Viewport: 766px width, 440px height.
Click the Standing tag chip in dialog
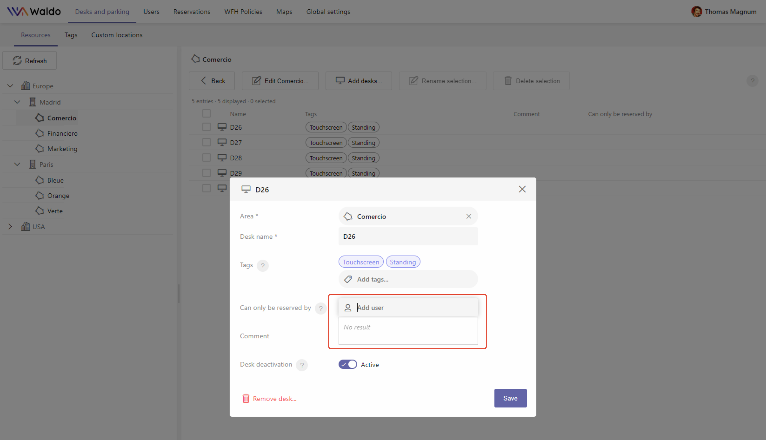403,262
